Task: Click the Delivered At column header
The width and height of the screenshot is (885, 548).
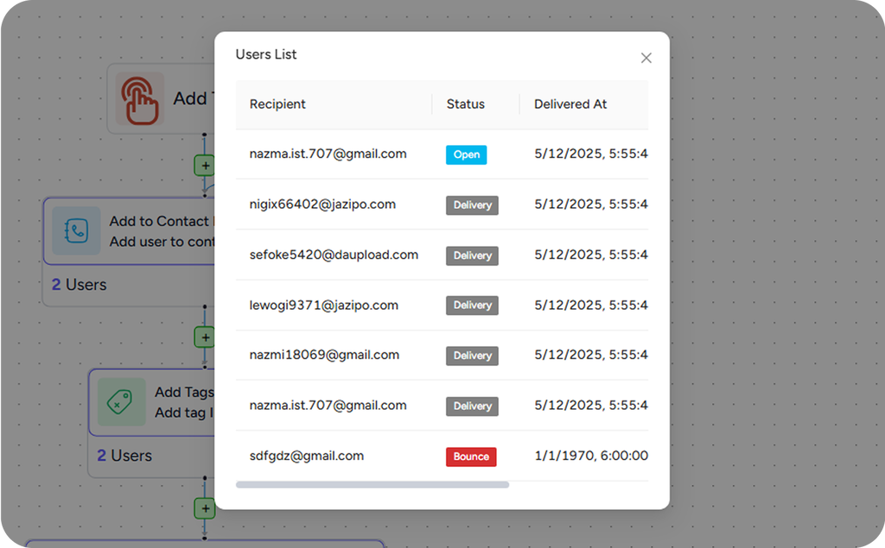Action: [570, 104]
